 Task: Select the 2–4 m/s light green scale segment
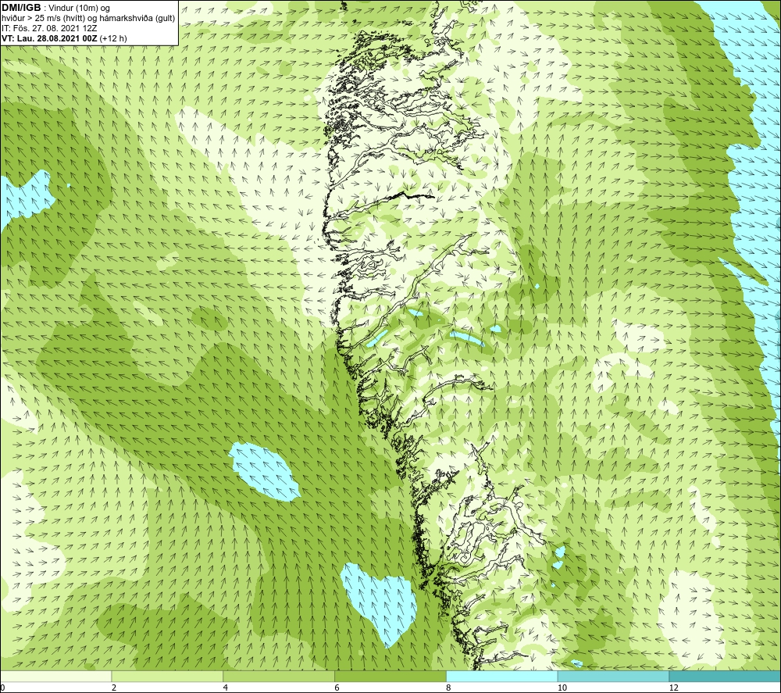[167, 676]
